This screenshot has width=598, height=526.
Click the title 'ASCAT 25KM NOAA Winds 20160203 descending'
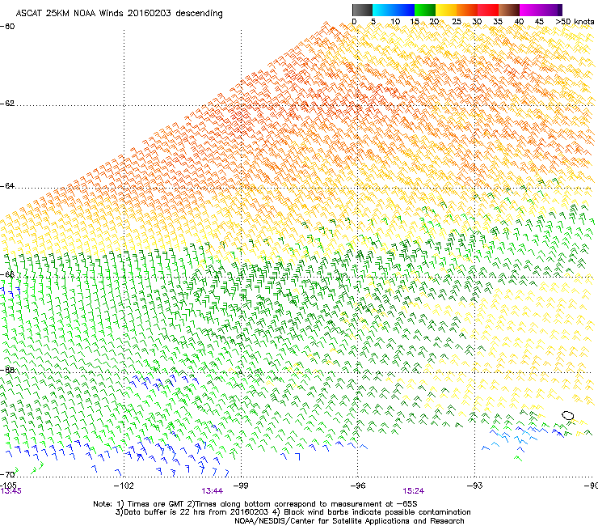119,13
